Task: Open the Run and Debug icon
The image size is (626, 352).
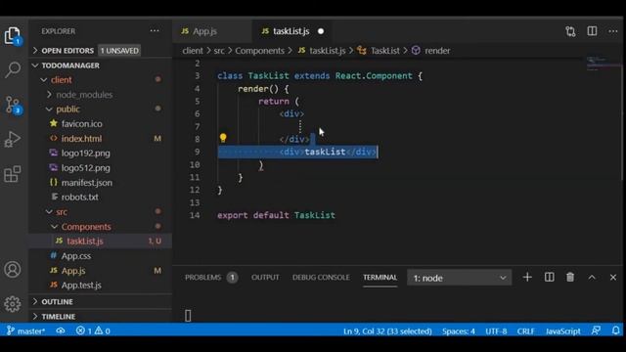Action: 13,139
